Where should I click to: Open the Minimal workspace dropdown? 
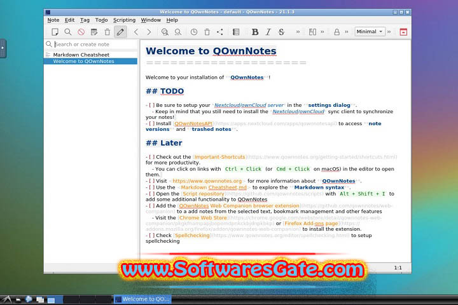[x=370, y=32]
